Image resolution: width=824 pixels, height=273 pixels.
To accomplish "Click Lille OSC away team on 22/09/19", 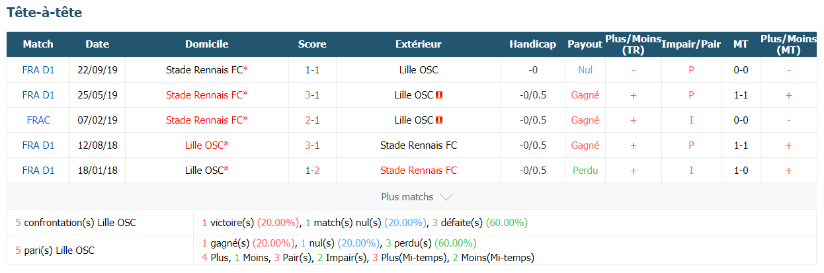I will pyautogui.click(x=419, y=70).
